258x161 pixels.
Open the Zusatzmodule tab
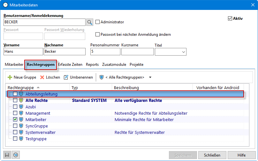114,65
